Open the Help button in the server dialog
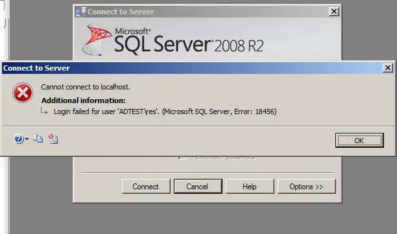Viewport: 397px width, 234px height. 250,187
